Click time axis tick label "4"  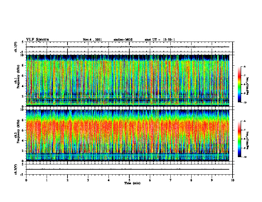click(x=109, y=180)
